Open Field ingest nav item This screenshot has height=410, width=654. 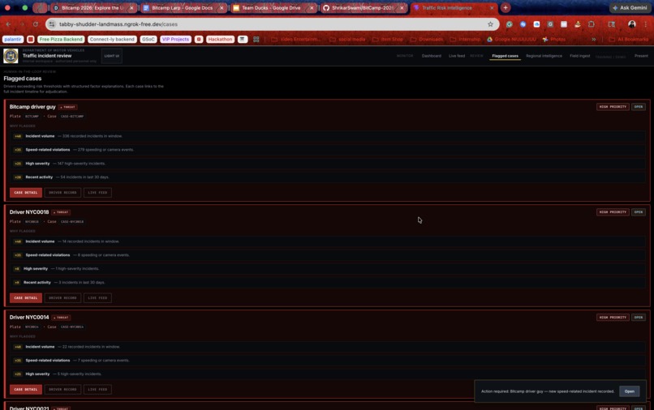(580, 56)
